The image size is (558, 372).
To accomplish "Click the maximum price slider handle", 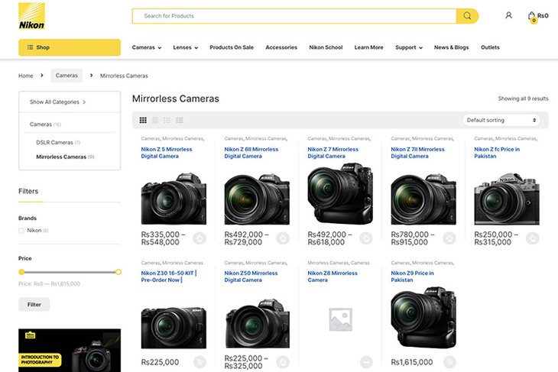I will pyautogui.click(x=118, y=272).
